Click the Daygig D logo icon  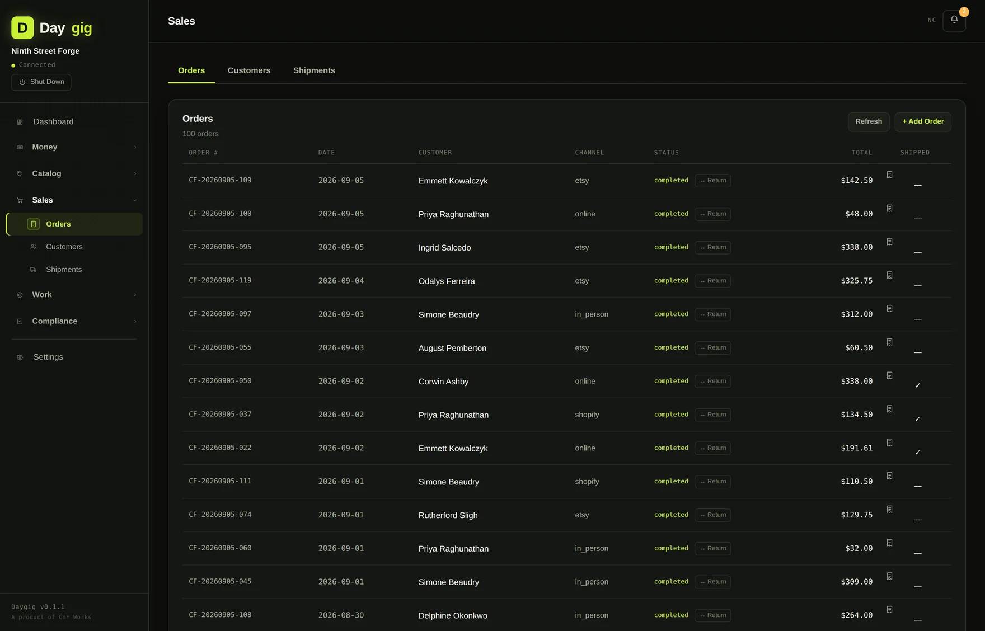pos(22,27)
